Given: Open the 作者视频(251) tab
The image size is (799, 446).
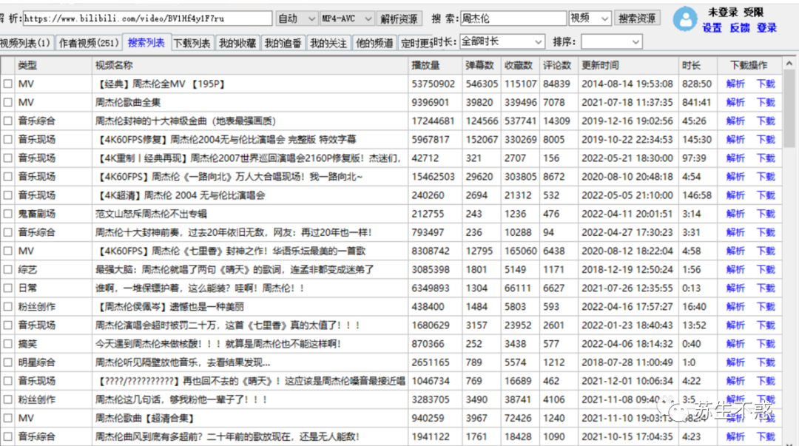Looking at the screenshot, I should [89, 44].
